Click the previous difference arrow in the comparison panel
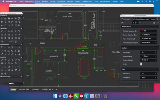The height and width of the screenshot is (100, 160). tap(140, 23)
